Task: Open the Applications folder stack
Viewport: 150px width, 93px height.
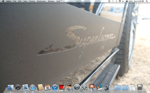Action: (118, 88)
